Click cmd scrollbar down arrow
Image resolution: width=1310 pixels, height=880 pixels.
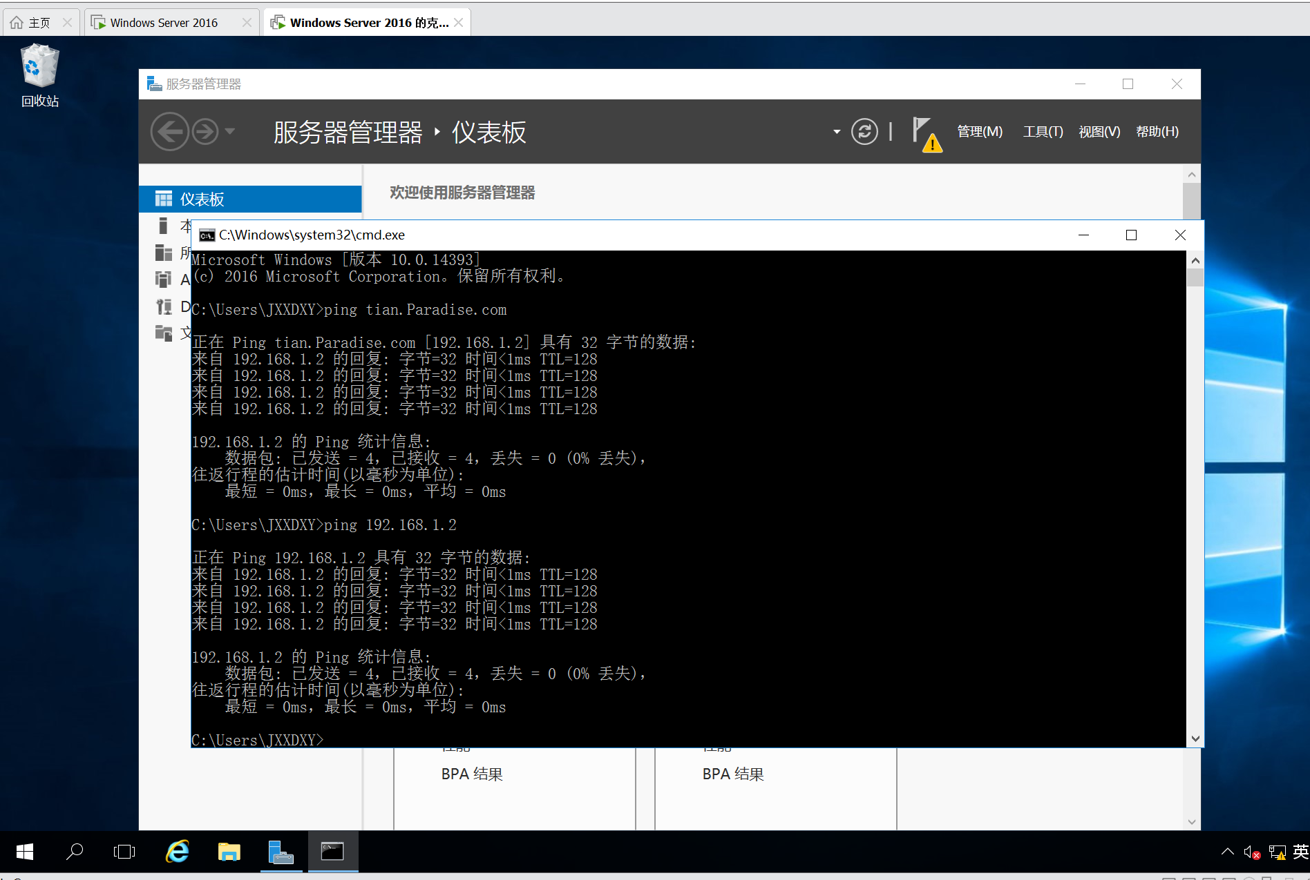pos(1195,739)
